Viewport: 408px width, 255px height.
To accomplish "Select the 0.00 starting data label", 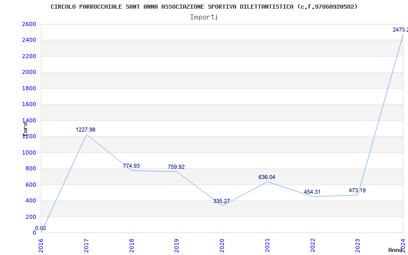I will pos(40,228).
